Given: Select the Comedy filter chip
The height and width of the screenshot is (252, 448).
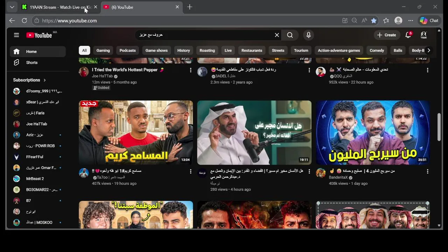Looking at the screenshot, I should pos(377,50).
